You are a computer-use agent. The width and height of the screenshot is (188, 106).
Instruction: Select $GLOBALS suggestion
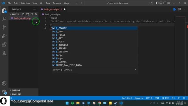click(95, 62)
